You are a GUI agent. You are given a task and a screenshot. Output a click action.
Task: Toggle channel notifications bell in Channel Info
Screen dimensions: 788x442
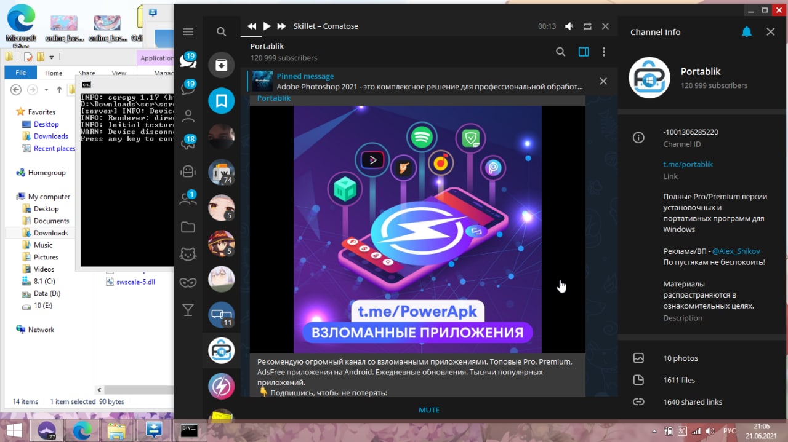pos(747,31)
